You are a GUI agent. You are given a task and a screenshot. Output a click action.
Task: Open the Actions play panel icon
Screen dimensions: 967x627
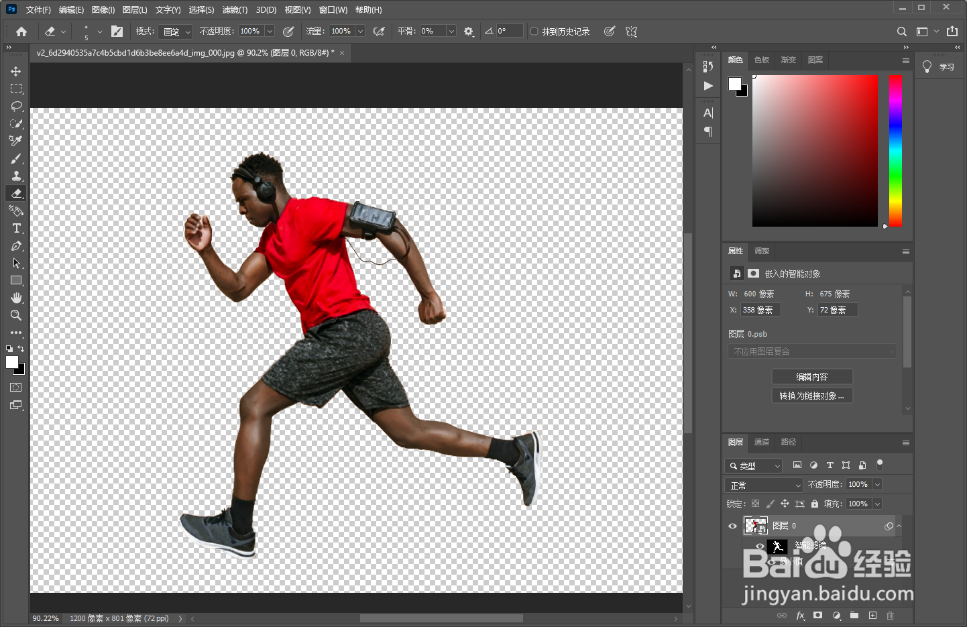pyautogui.click(x=708, y=86)
